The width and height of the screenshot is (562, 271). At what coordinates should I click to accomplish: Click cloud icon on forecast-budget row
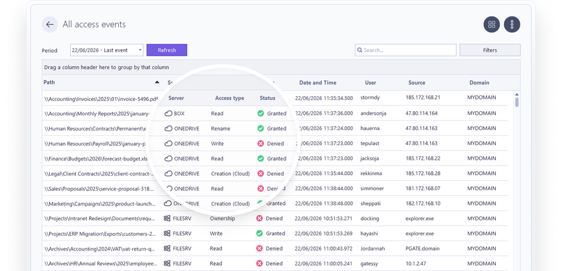169,159
